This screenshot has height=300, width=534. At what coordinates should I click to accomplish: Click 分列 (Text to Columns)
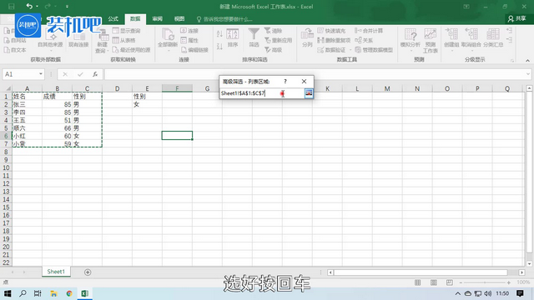(307, 38)
